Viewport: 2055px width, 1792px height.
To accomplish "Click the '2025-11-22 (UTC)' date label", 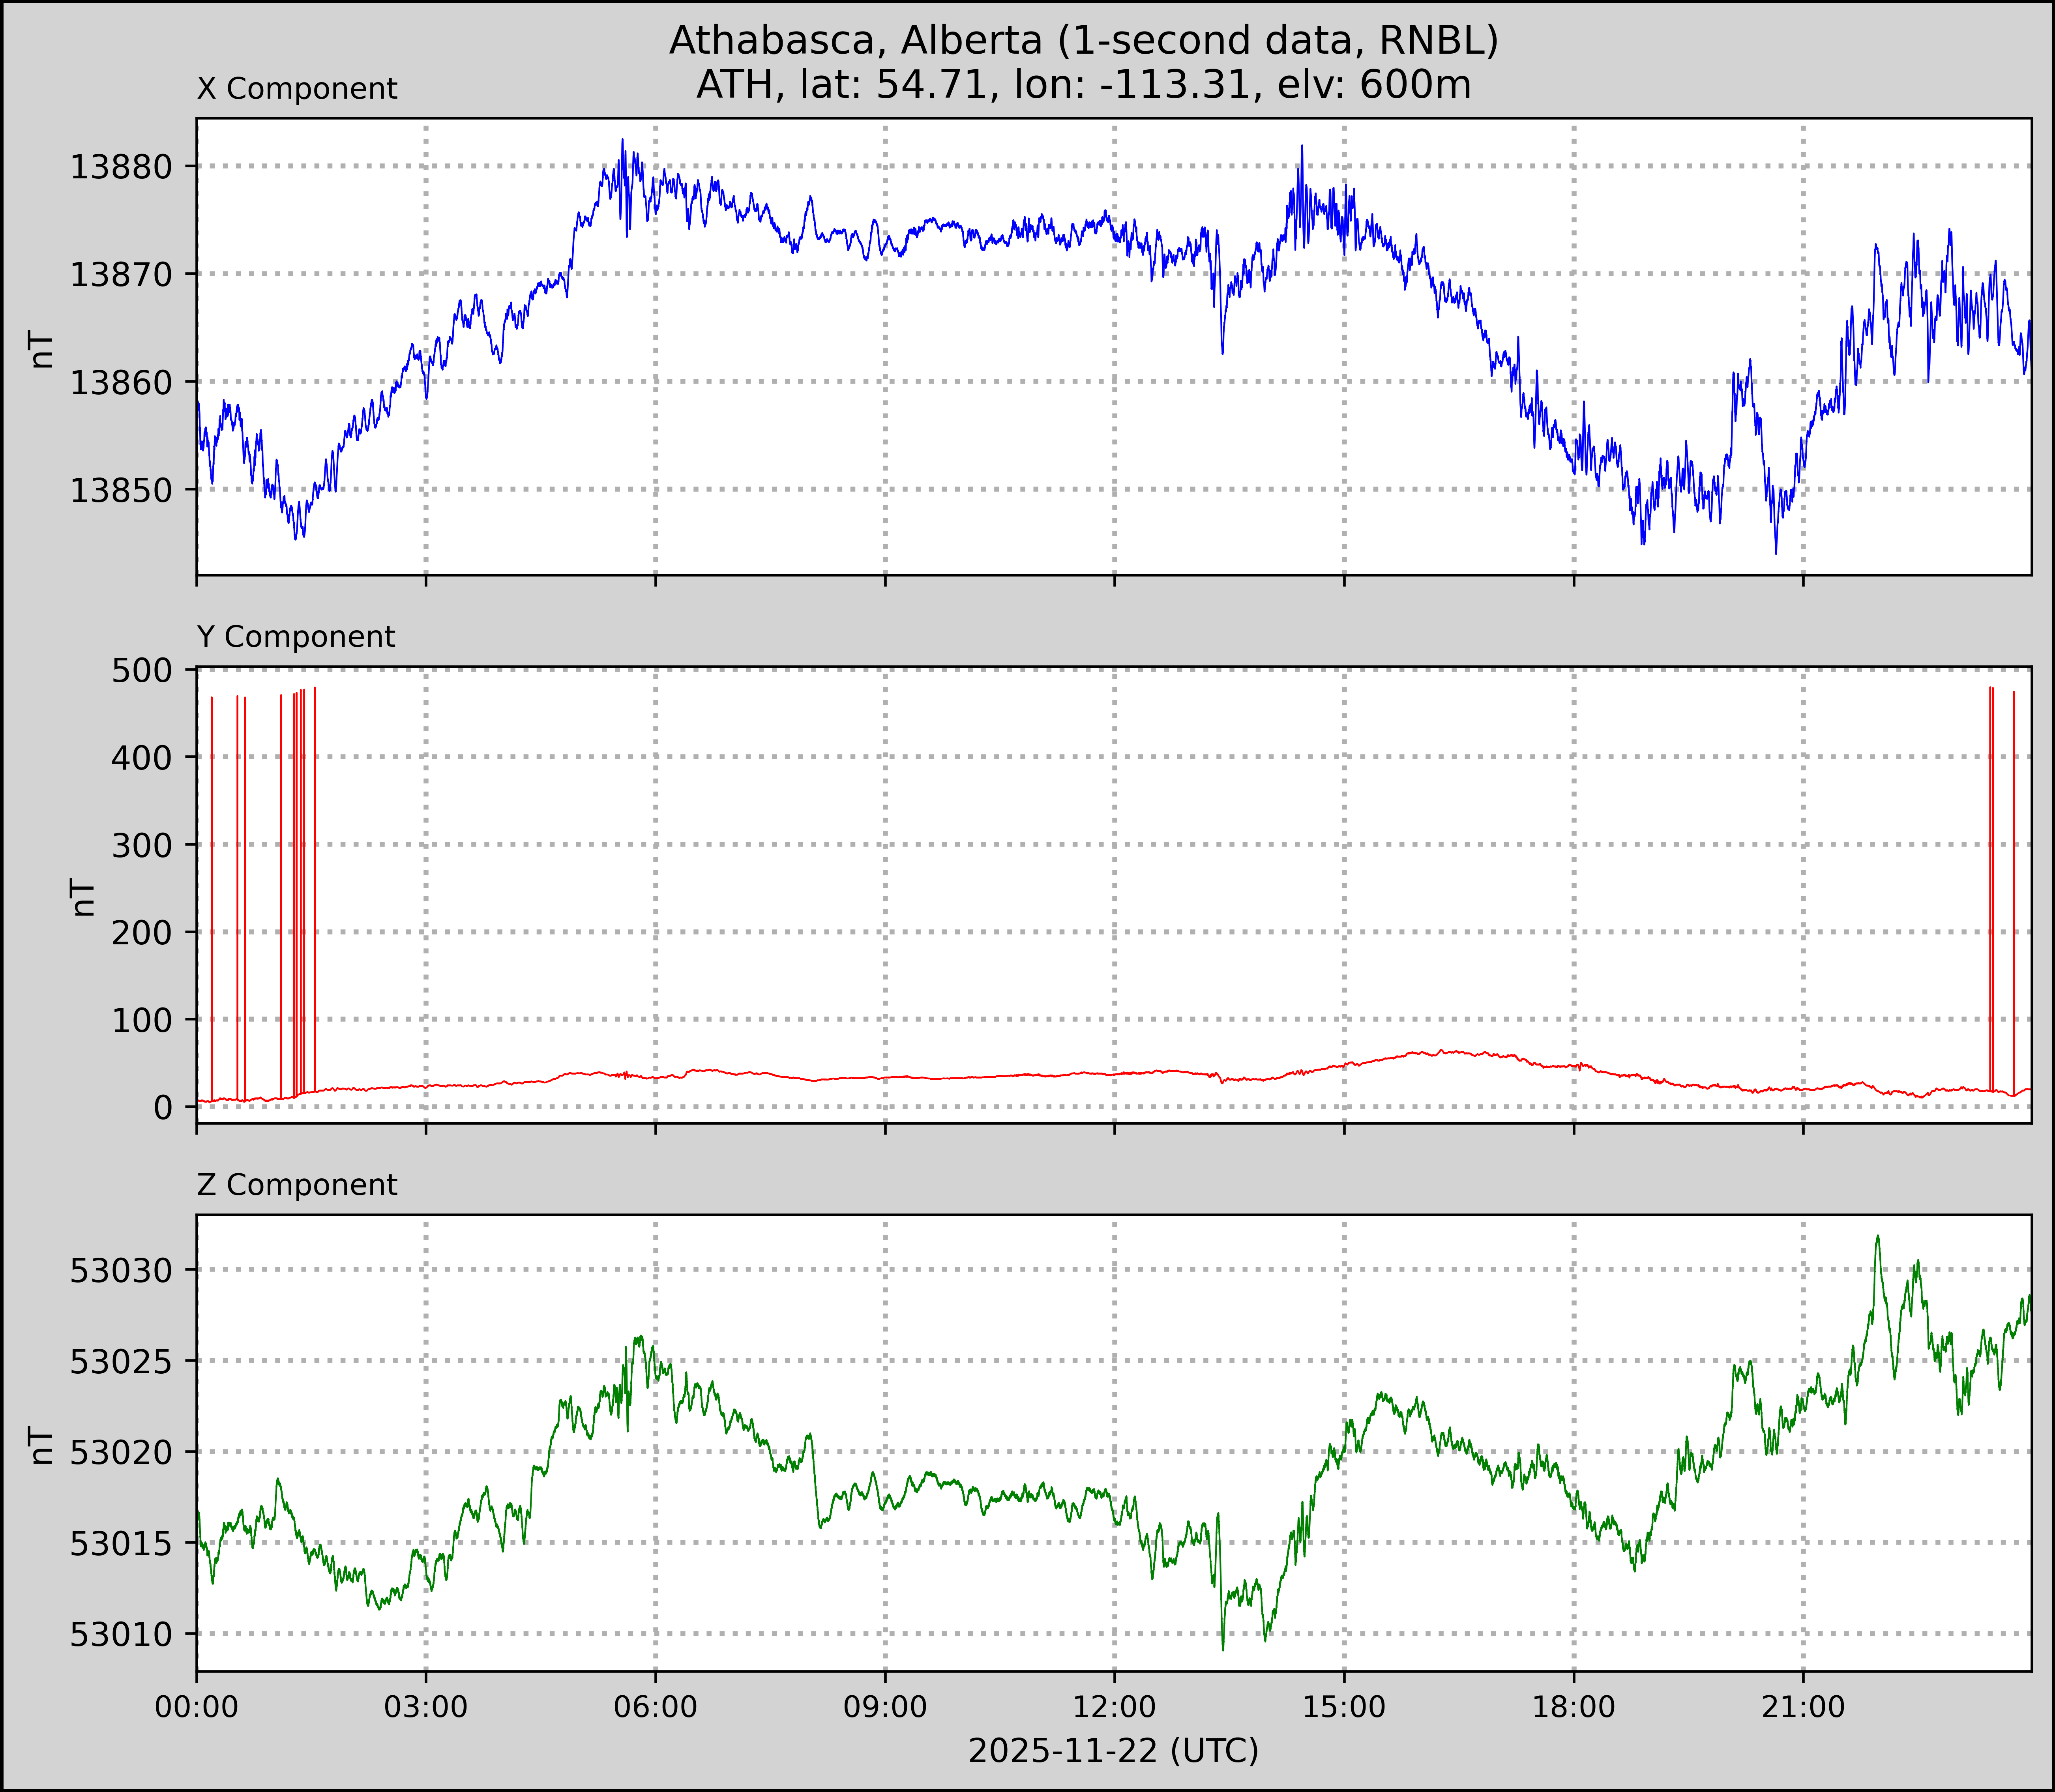I will pos(1113,1751).
